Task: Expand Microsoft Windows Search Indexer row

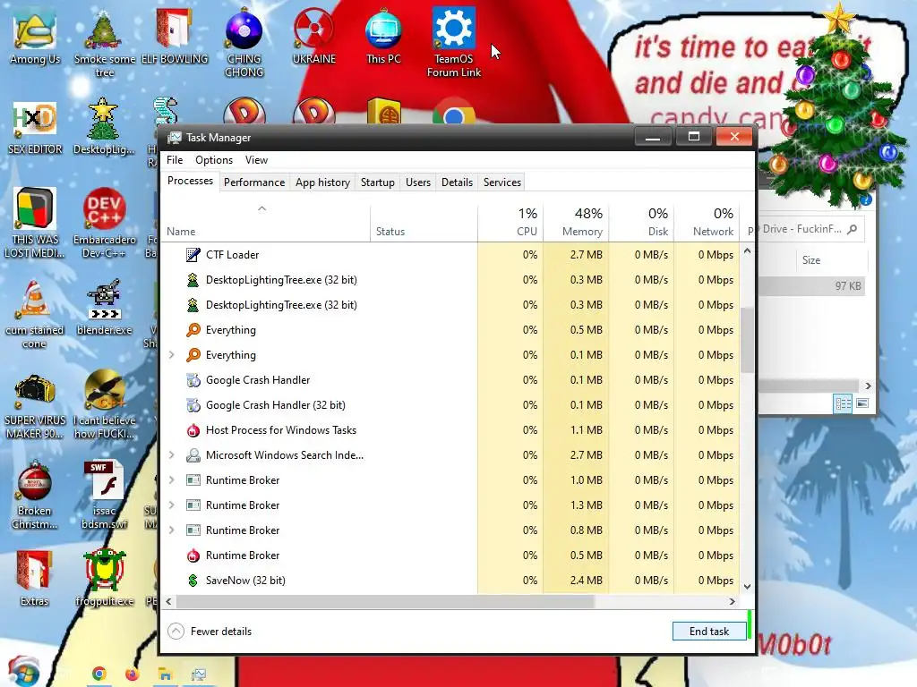Action: (171, 454)
